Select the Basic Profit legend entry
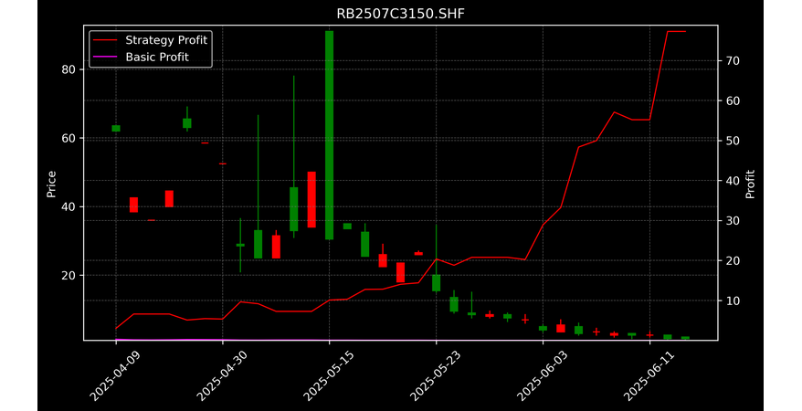802x411 pixels. [x=141, y=57]
